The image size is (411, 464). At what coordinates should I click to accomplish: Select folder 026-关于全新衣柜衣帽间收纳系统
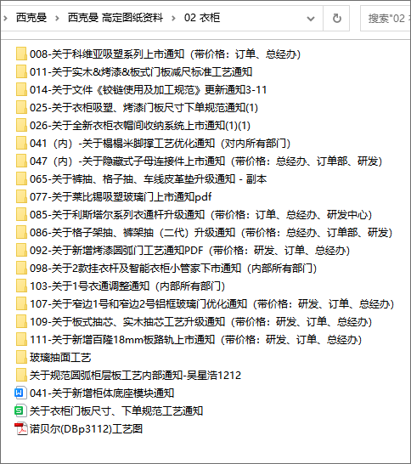pyautogui.click(x=132, y=126)
